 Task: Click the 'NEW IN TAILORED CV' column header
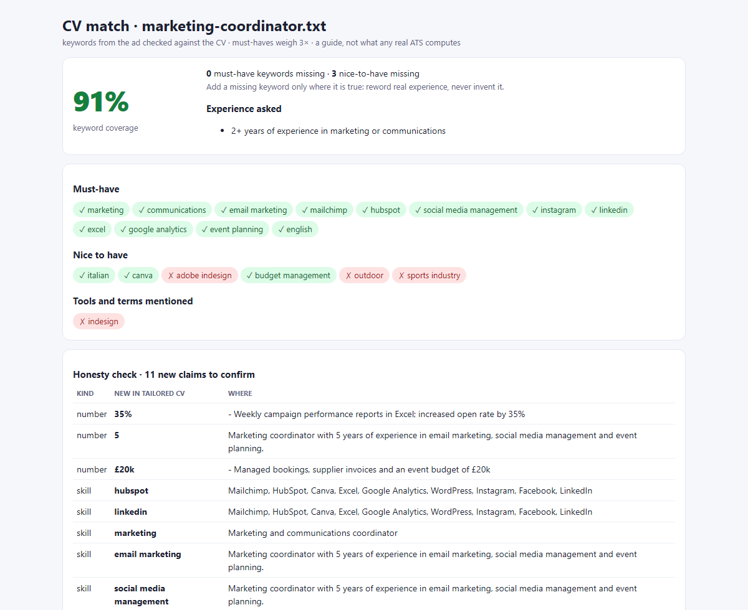(150, 393)
